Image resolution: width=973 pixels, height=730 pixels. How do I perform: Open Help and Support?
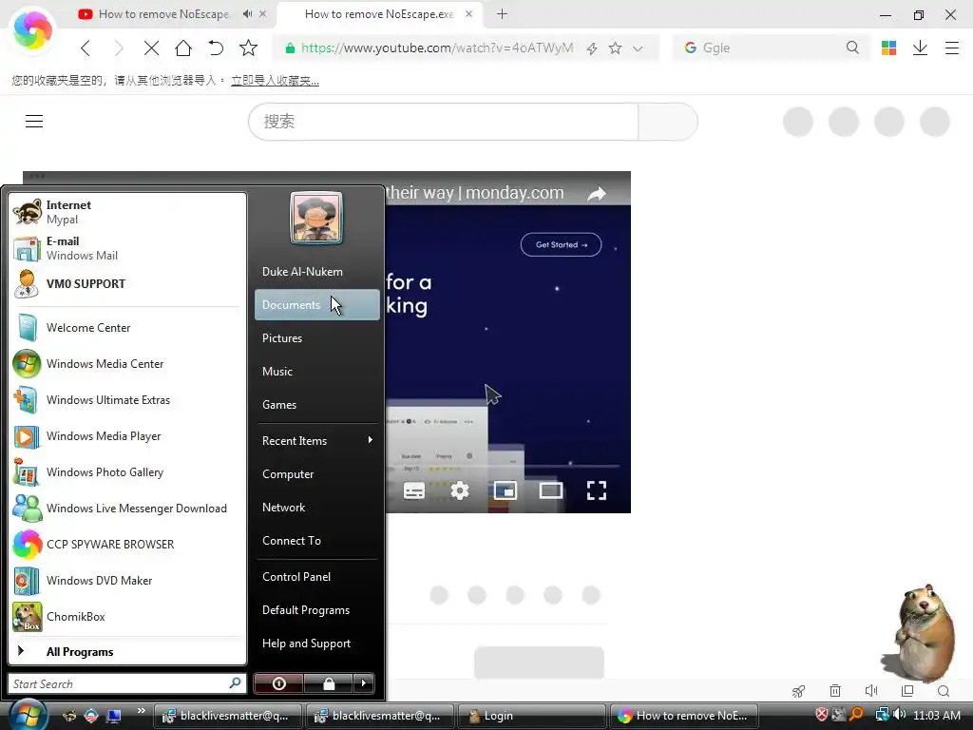pyautogui.click(x=316, y=644)
